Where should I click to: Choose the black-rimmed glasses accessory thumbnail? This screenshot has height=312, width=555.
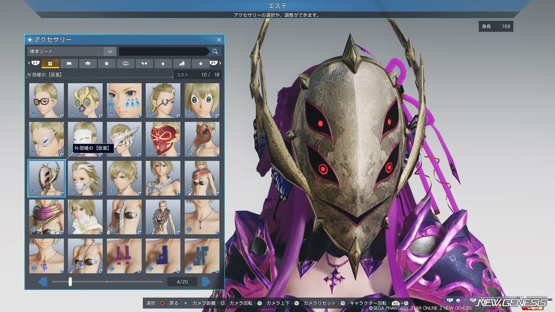pos(46,100)
